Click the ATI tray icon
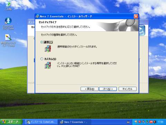 [151, 122]
